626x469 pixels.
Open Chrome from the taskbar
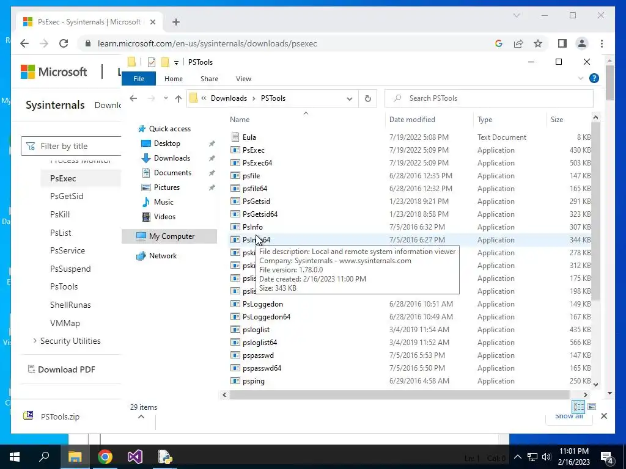point(105,457)
